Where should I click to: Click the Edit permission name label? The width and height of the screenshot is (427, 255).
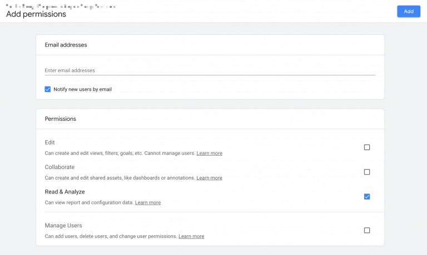click(x=50, y=142)
